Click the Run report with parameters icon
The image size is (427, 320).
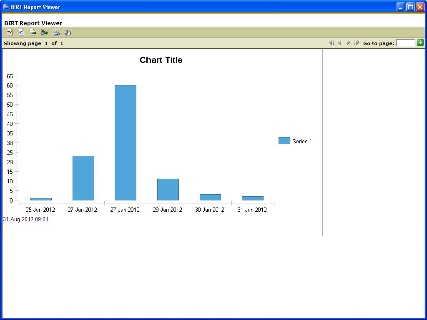click(21, 32)
